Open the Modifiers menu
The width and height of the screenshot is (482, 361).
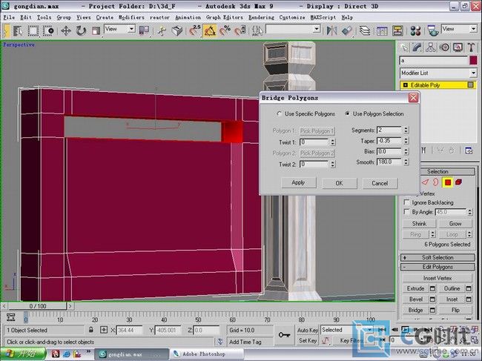(131, 18)
